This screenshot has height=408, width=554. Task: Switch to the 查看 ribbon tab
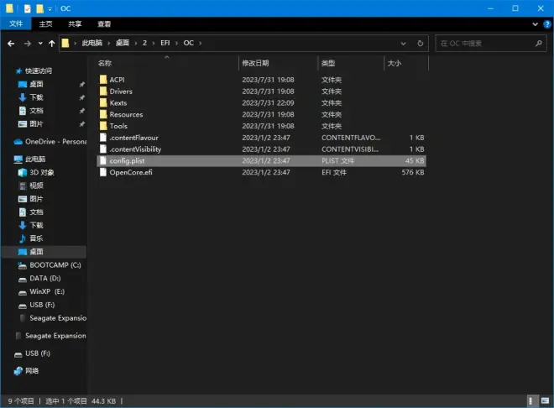pos(104,24)
